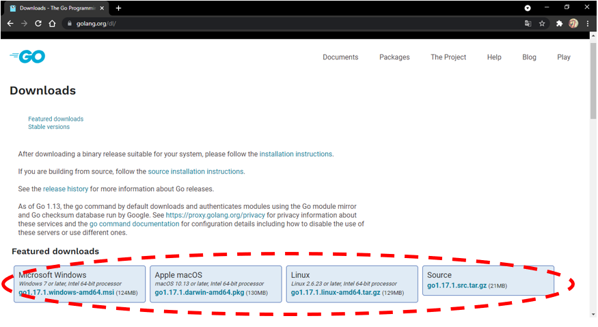Click the address bar showing golang.org/dl/
The height and width of the screenshot is (327, 598).
pyautogui.click(x=273, y=23)
